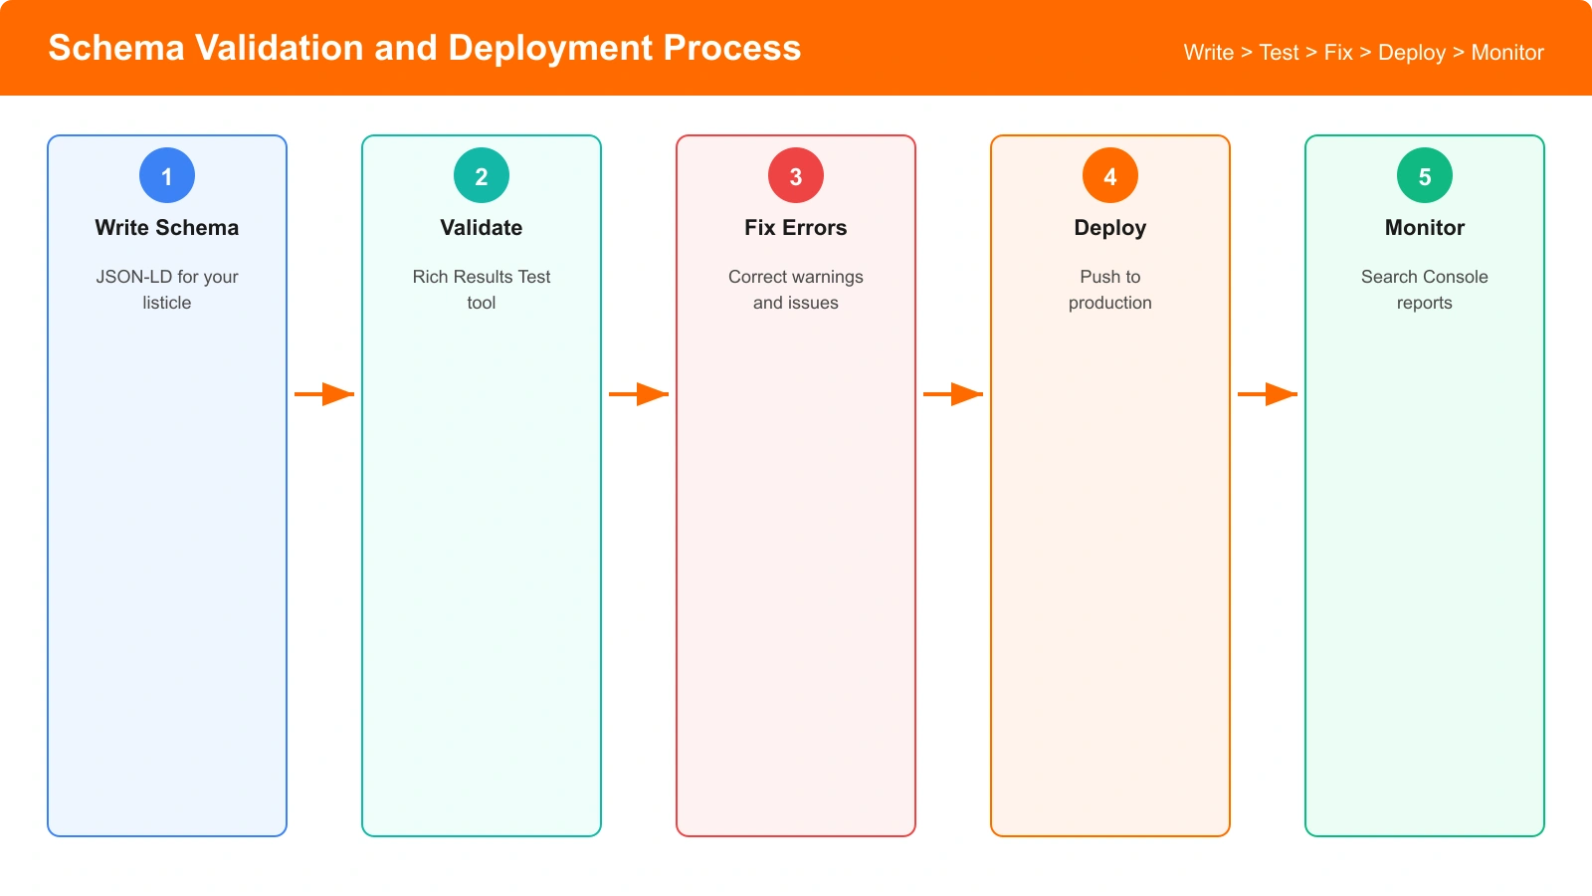Select the 'Push to production' description
Viewport: 1592px width, 896px height.
[x=1109, y=290]
